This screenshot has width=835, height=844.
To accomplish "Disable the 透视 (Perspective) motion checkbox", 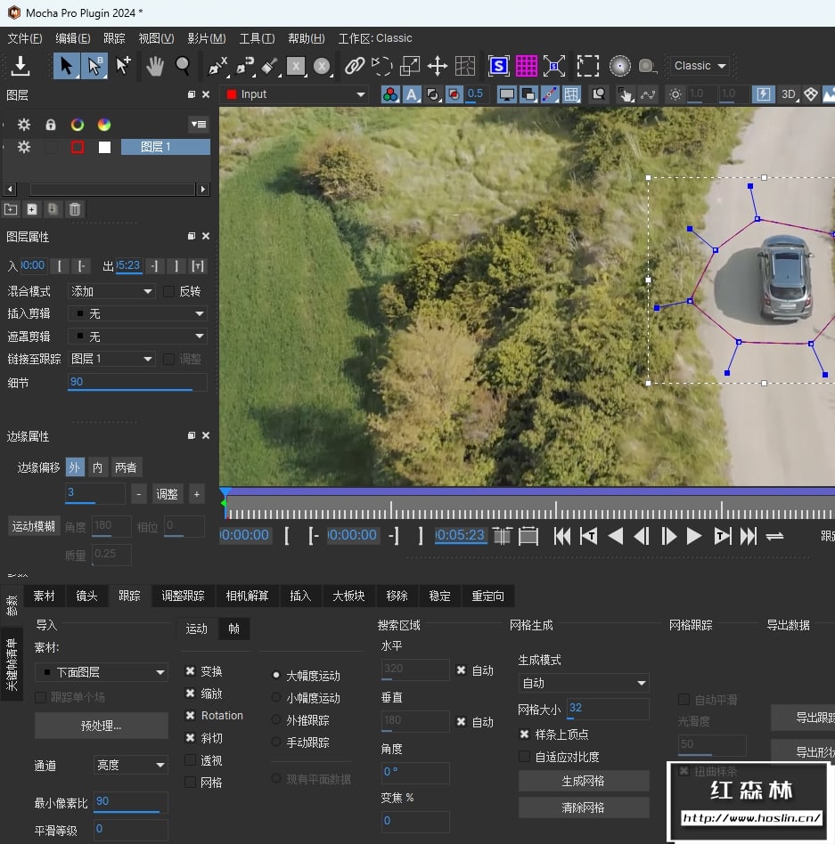I will pyautogui.click(x=191, y=760).
